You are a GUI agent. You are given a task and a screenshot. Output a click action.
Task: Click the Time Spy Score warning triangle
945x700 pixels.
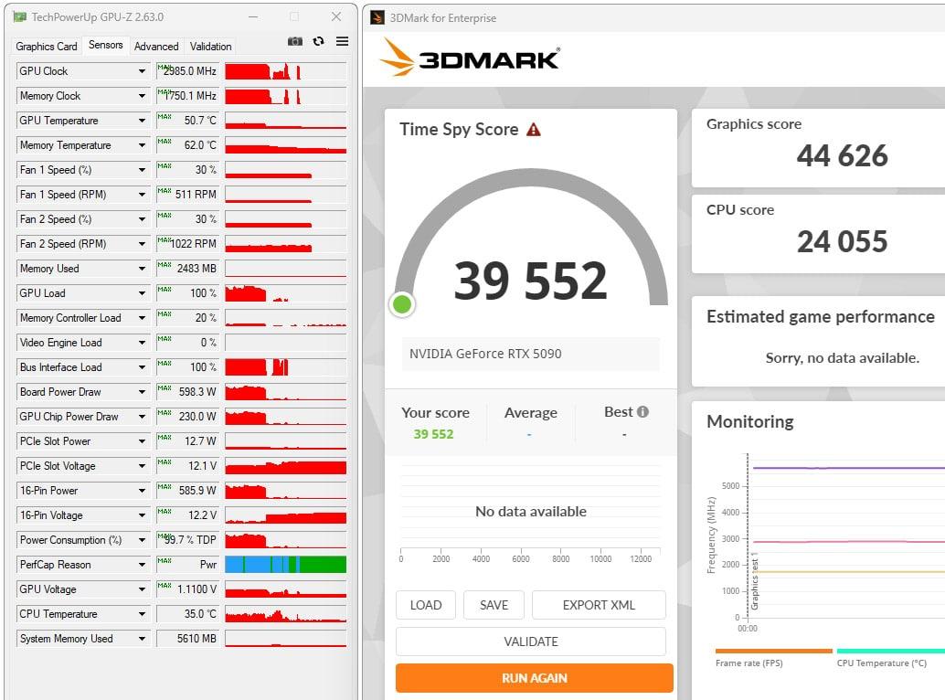pos(534,130)
